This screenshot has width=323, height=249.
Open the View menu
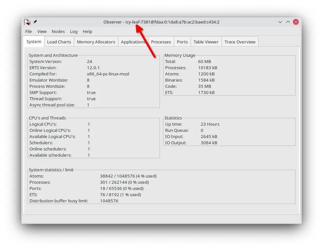point(42,31)
